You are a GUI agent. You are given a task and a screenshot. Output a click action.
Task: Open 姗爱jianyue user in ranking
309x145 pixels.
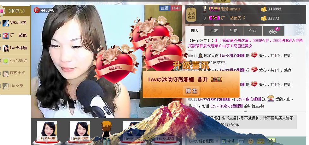coord(230,9)
